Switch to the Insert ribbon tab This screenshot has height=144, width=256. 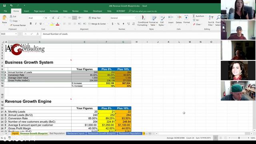tap(26, 11)
